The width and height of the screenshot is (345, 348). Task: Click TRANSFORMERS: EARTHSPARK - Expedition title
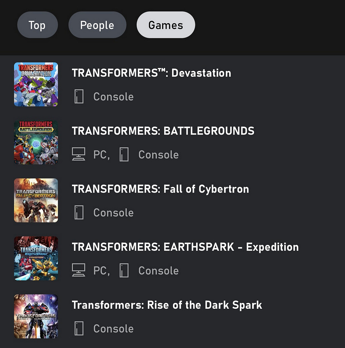185,247
